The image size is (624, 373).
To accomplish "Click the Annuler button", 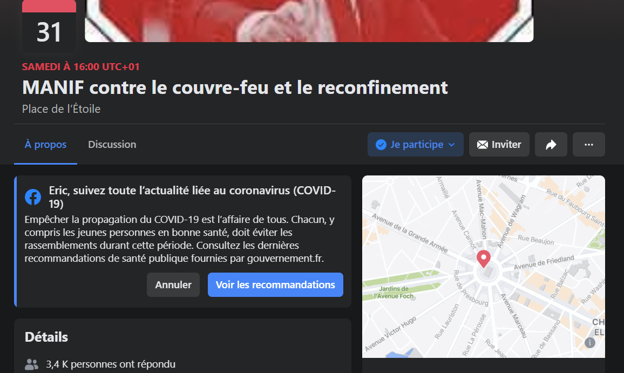I will click(x=173, y=284).
